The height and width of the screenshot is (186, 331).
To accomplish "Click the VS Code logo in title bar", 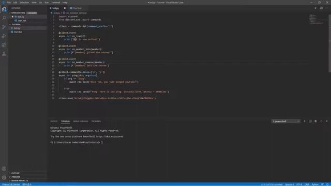I will 3,3.
